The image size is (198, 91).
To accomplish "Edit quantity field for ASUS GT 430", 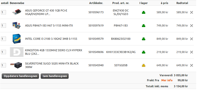I will click(4, 12).
